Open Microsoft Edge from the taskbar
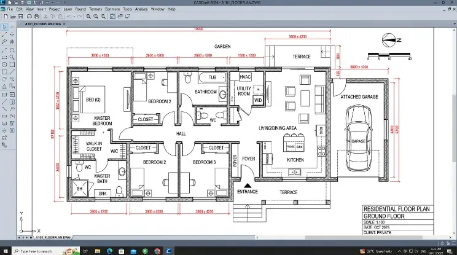The width and height of the screenshot is (457, 255). tap(109, 251)
